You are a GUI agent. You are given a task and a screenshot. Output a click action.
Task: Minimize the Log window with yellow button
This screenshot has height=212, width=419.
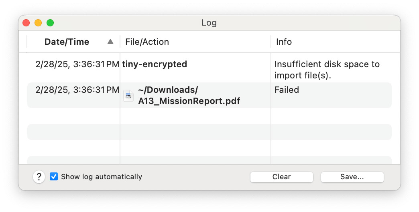coord(38,23)
